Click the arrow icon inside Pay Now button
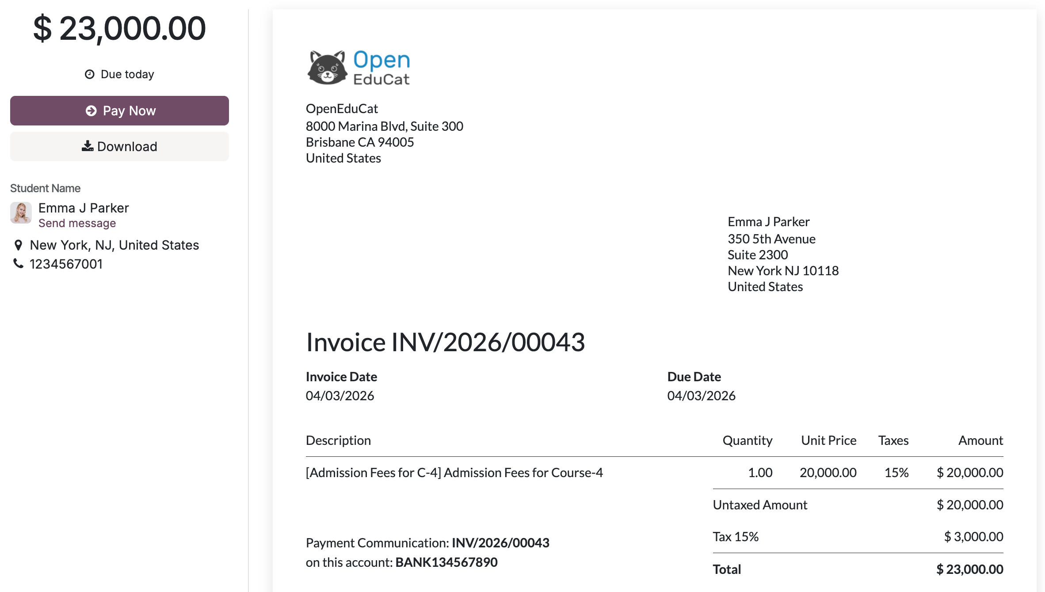 (x=92, y=110)
